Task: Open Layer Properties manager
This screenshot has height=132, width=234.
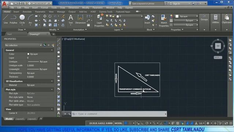Action: [x=99, y=21]
